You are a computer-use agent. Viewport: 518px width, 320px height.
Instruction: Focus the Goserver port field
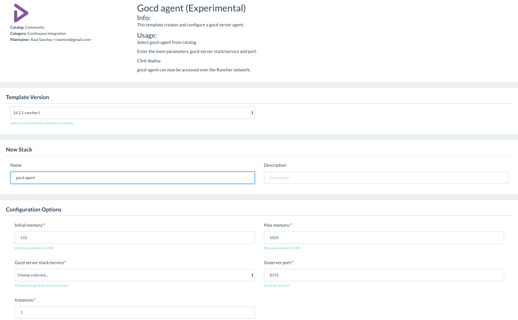click(383, 275)
